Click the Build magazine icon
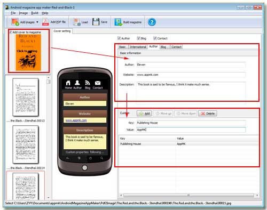 (118, 22)
